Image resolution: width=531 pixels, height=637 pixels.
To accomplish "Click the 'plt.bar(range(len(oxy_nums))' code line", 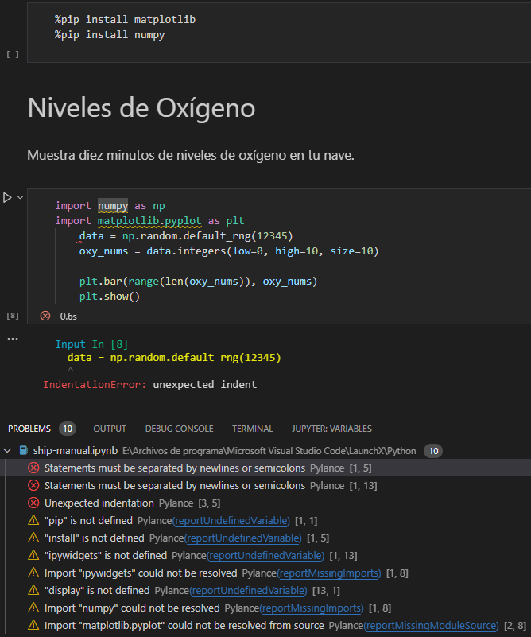I will 198,282.
